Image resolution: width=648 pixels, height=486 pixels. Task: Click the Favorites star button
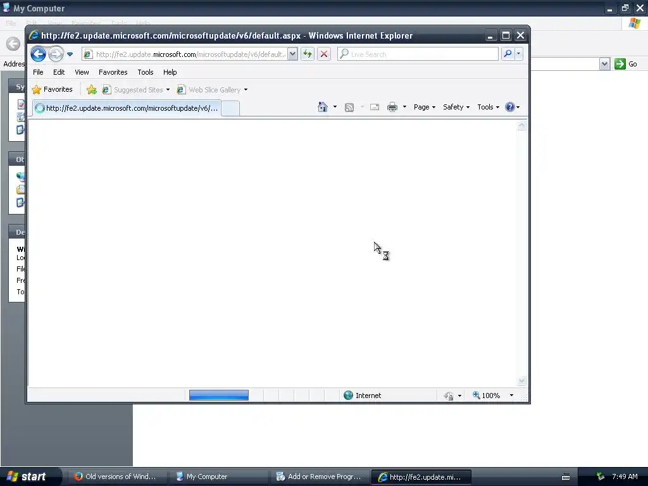point(52,89)
